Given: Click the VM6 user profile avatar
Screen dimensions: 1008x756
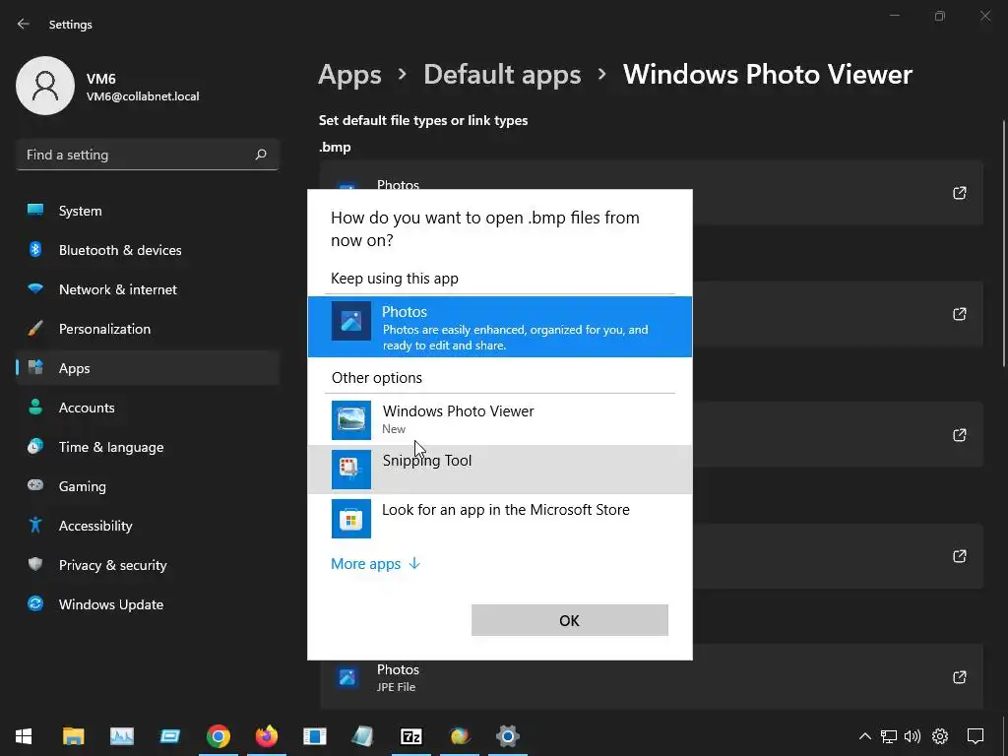Looking at the screenshot, I should [x=45, y=87].
